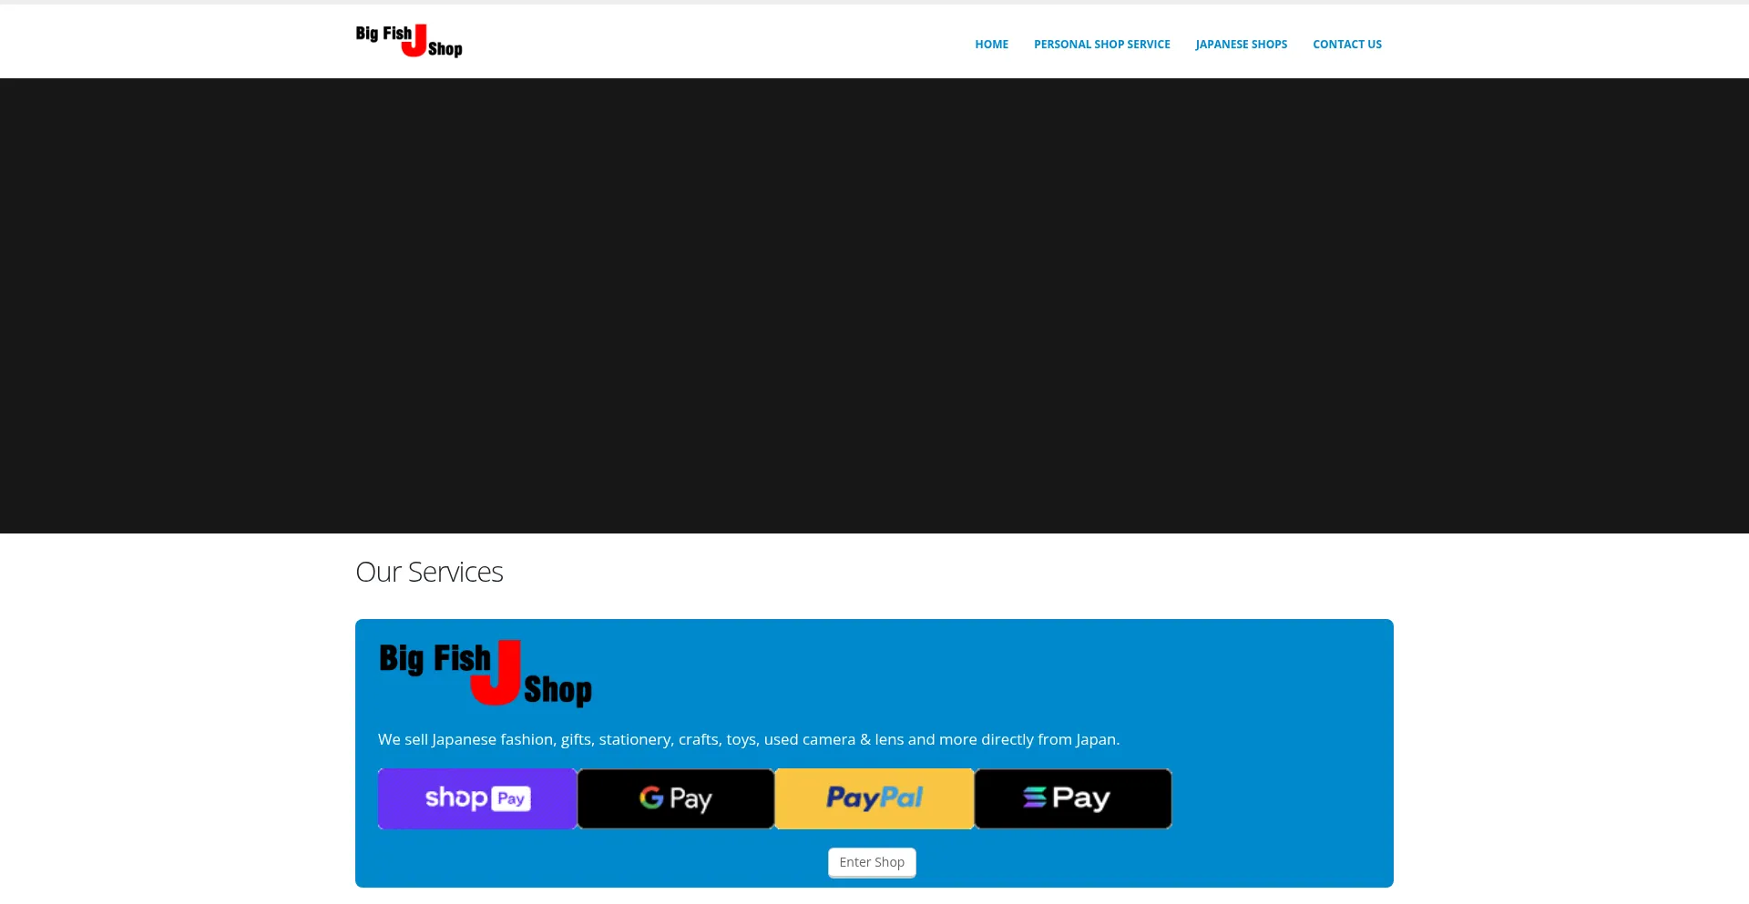Screen dimensions: 1749x904
Task: Click the black hero banner area
Action: [874, 305]
